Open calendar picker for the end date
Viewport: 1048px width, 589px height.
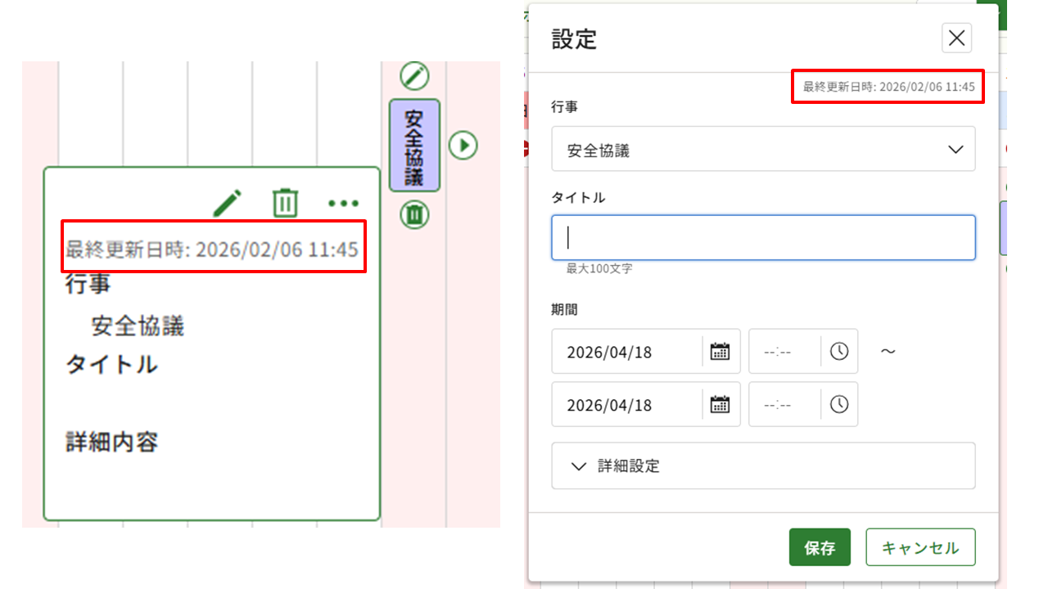pos(720,405)
